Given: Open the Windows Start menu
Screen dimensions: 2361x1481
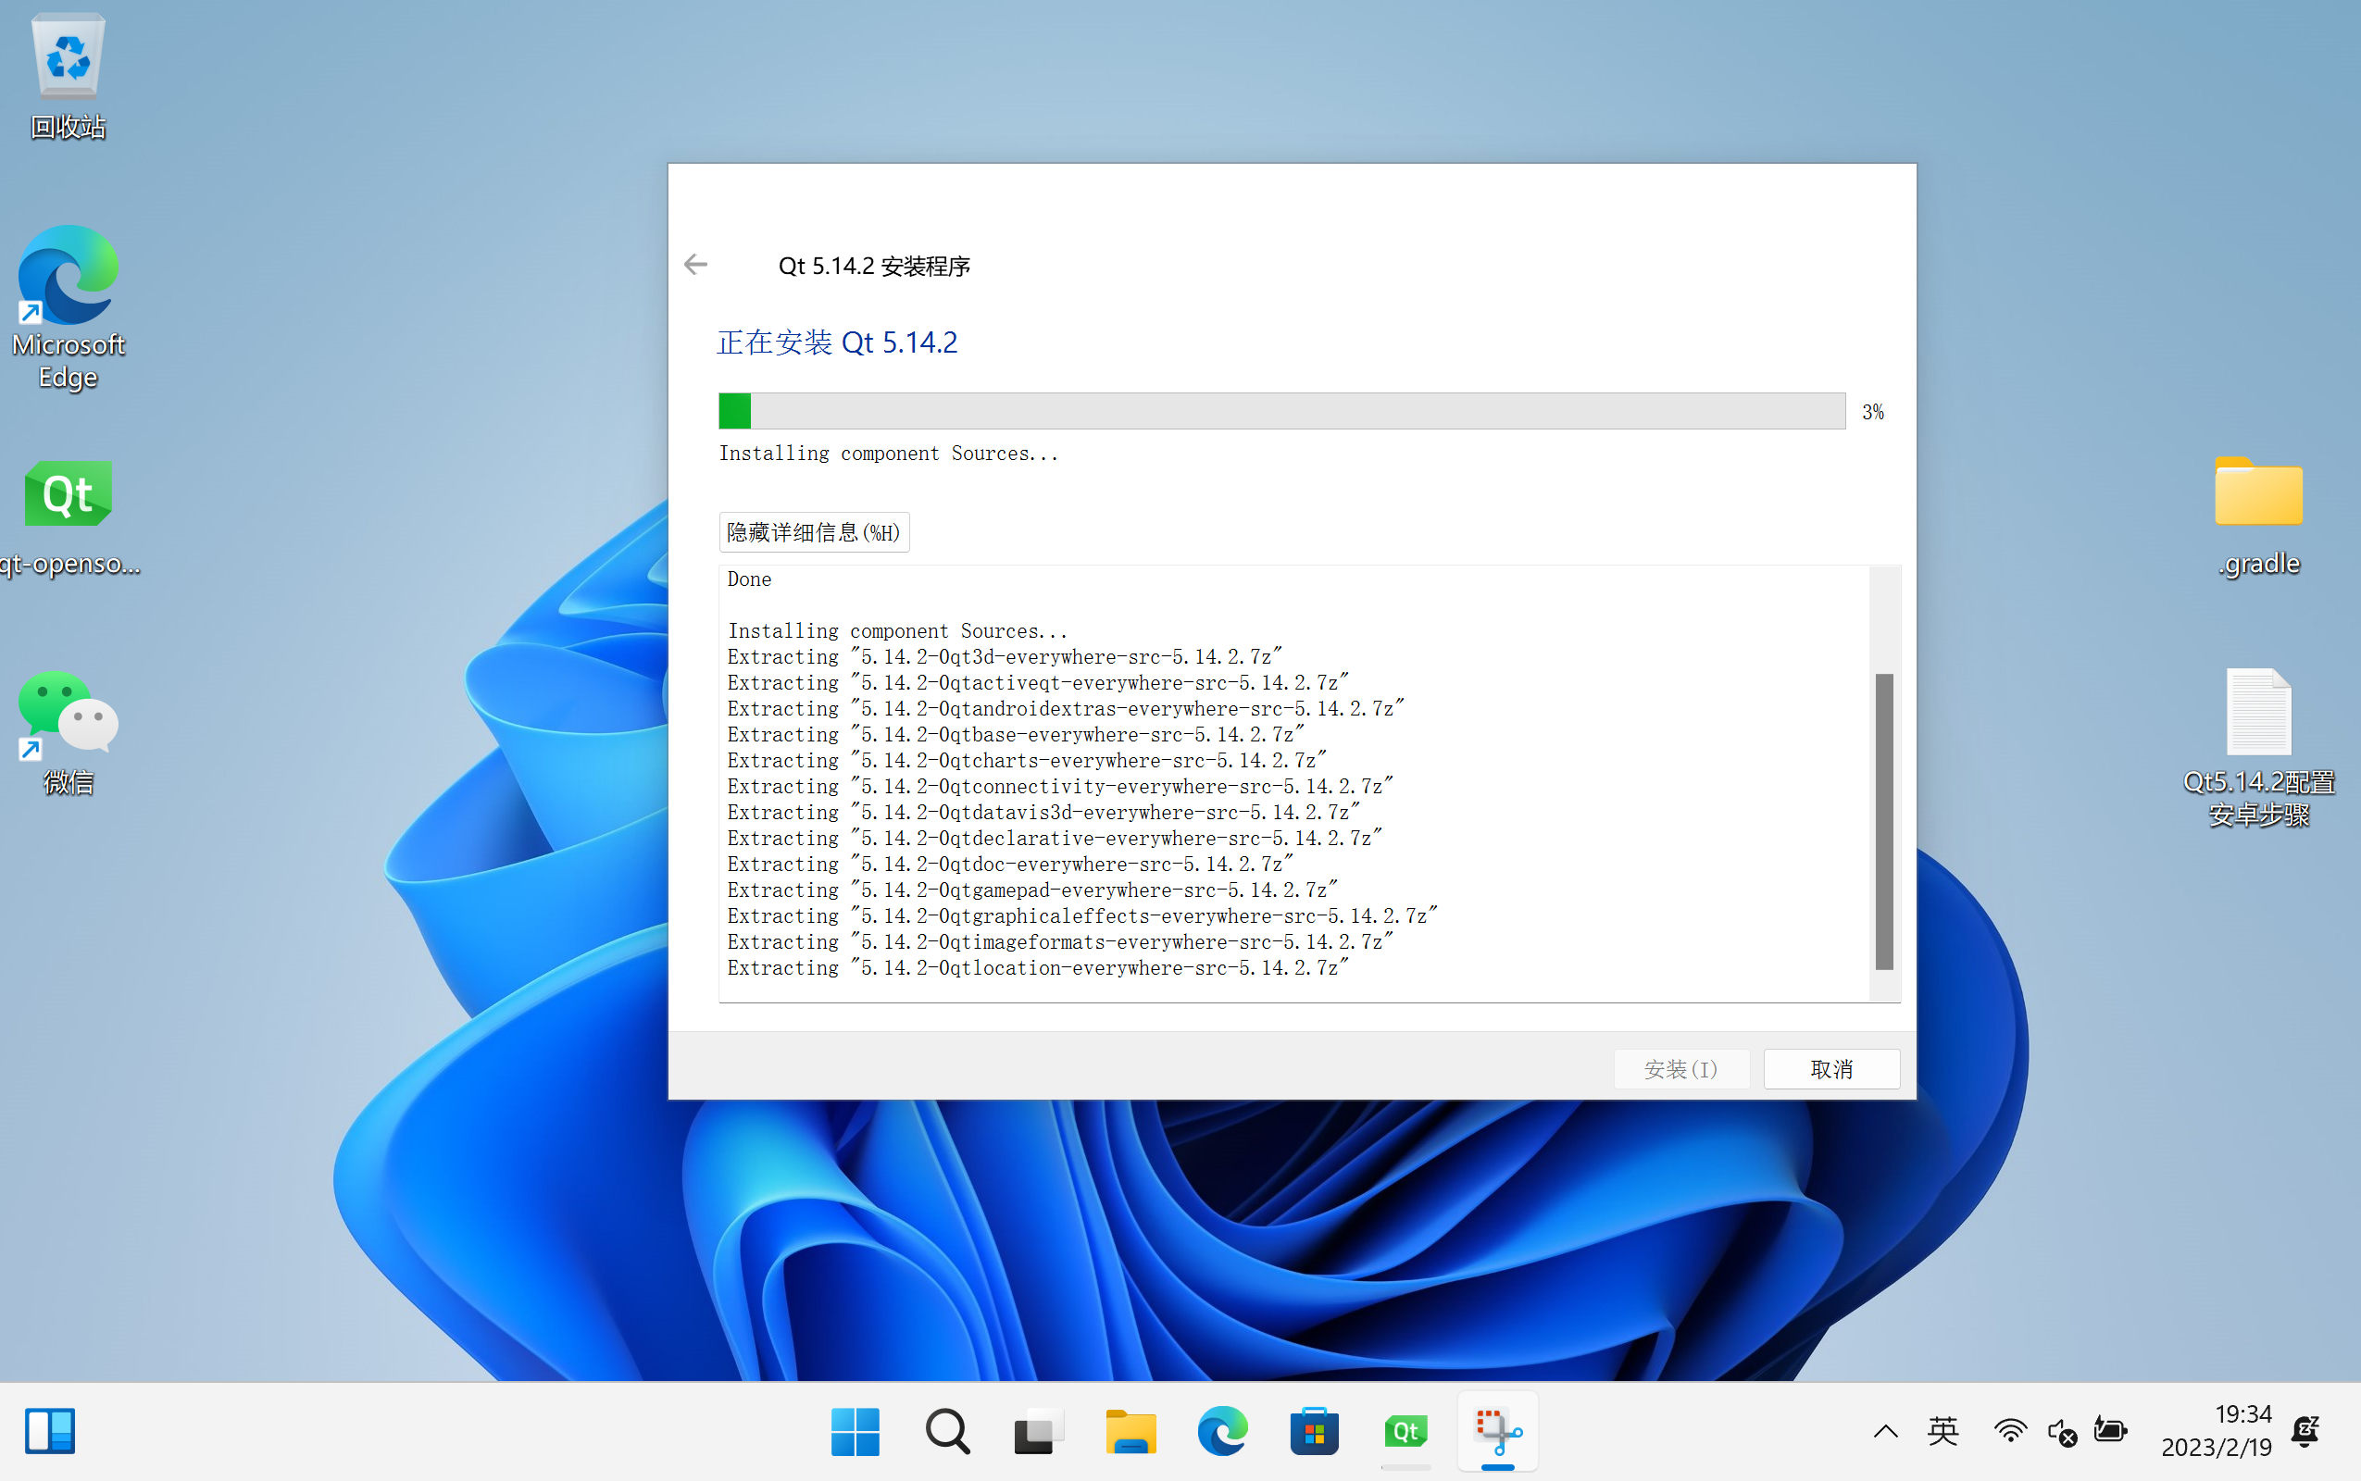Looking at the screenshot, I should pos(855,1432).
